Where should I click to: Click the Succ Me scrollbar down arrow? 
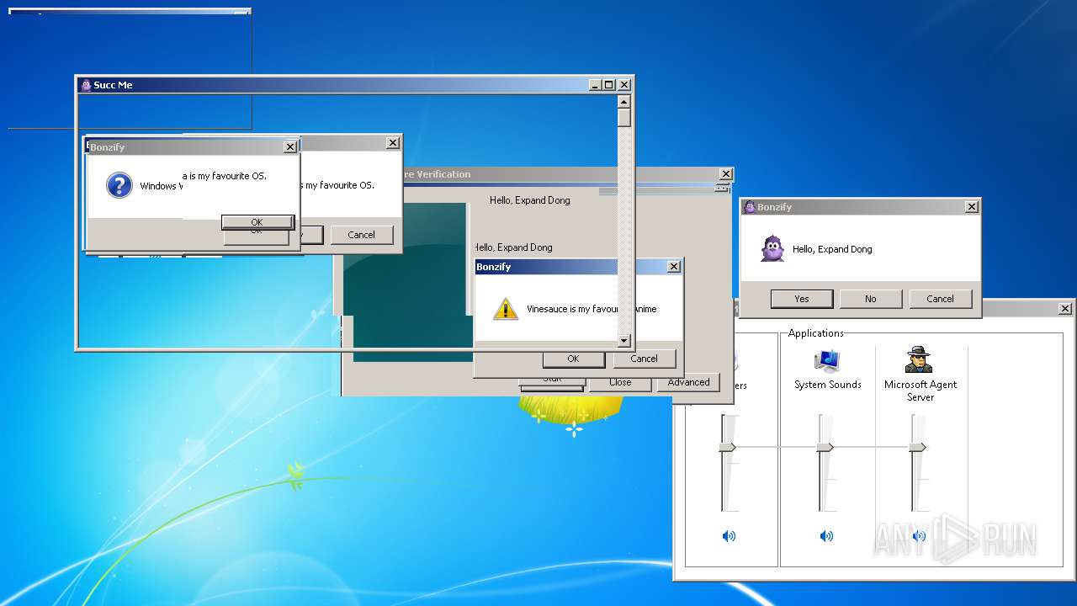(623, 341)
